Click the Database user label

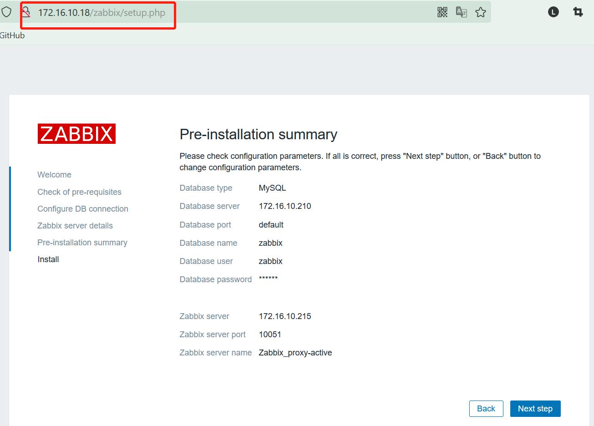(206, 261)
